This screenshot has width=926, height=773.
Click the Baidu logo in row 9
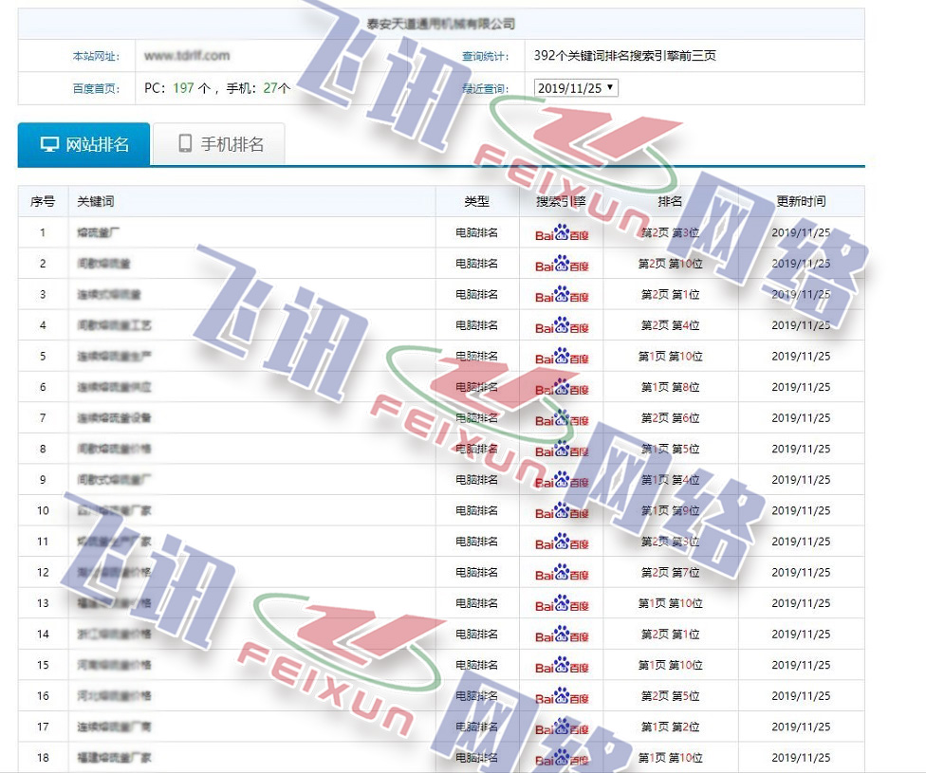pos(562,480)
